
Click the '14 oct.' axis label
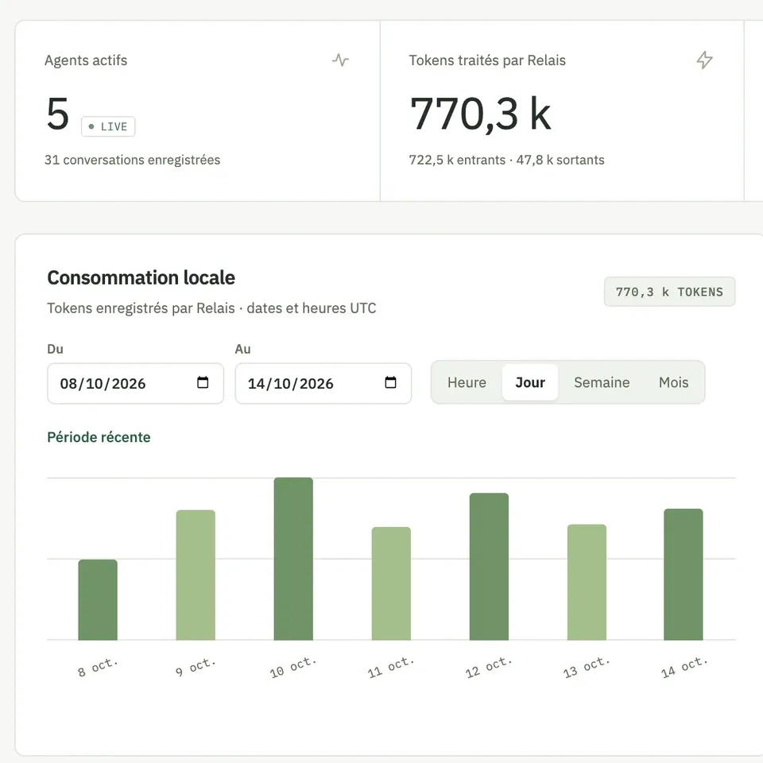coord(684,667)
